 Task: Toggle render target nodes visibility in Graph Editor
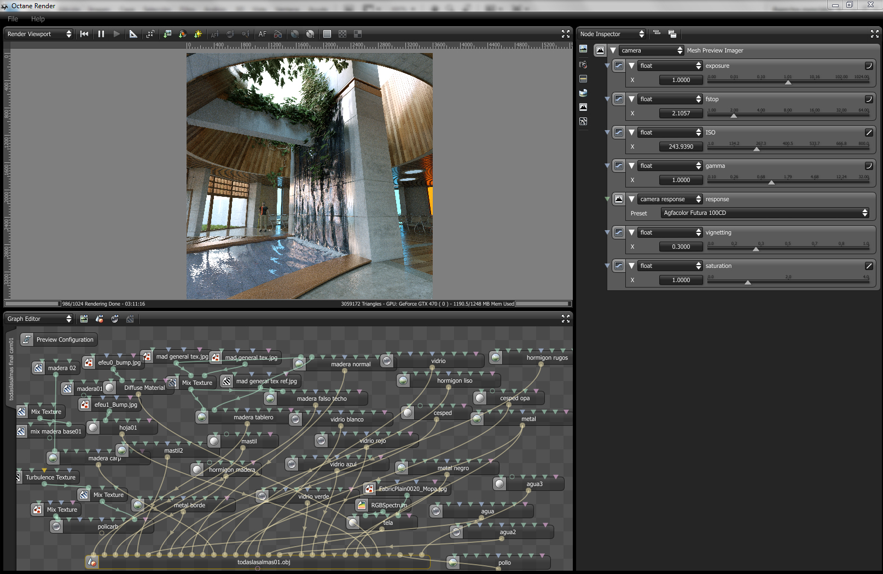(84, 319)
